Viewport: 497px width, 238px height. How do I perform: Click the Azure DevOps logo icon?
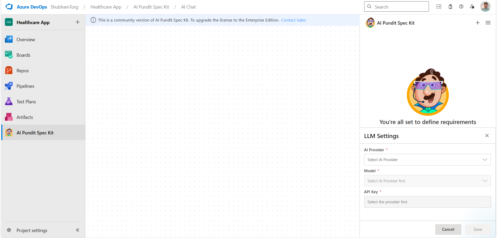click(x=9, y=7)
